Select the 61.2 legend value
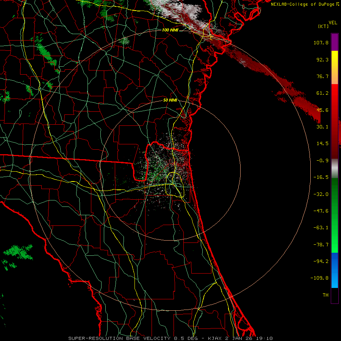 (x=322, y=93)
